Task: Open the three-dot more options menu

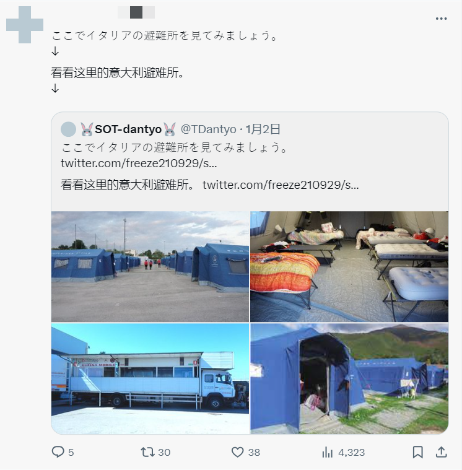Action: (441, 19)
